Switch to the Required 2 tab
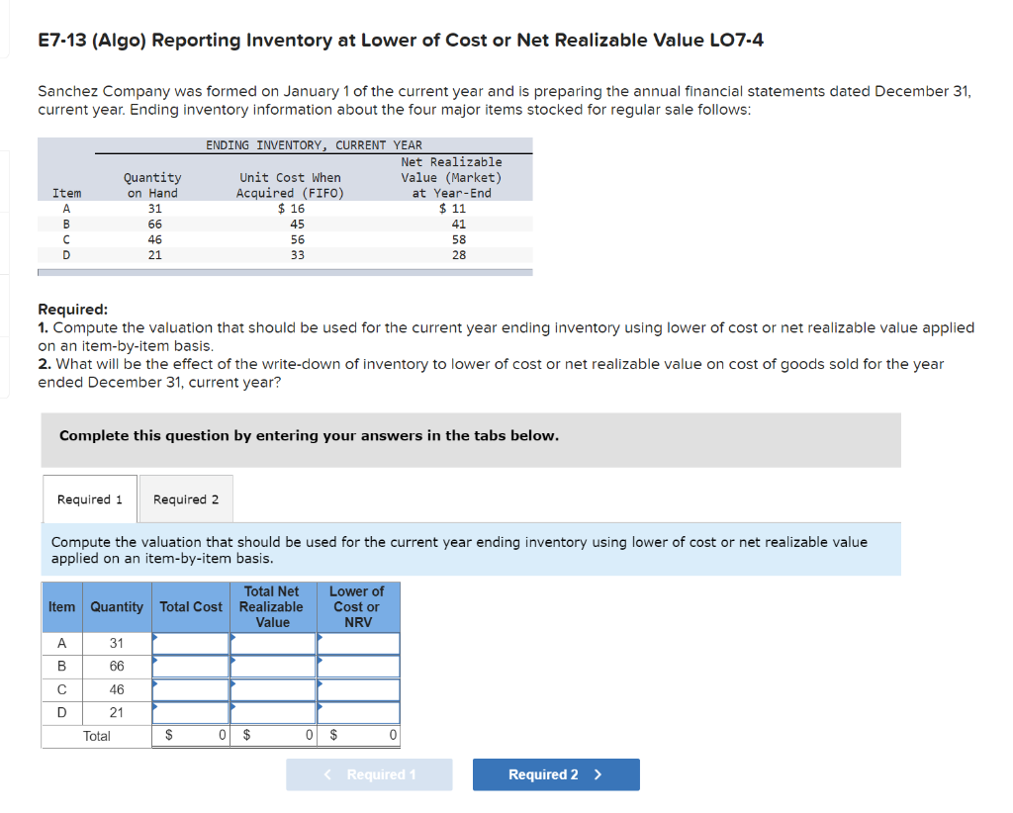 pyautogui.click(x=186, y=498)
